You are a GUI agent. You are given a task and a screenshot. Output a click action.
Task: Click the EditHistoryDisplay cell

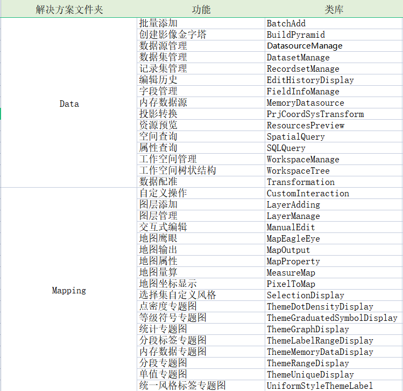click(334, 80)
